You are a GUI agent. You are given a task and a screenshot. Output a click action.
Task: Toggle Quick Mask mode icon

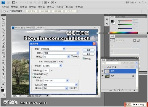coord(3,95)
